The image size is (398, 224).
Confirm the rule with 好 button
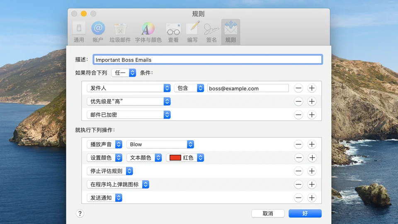click(305, 213)
